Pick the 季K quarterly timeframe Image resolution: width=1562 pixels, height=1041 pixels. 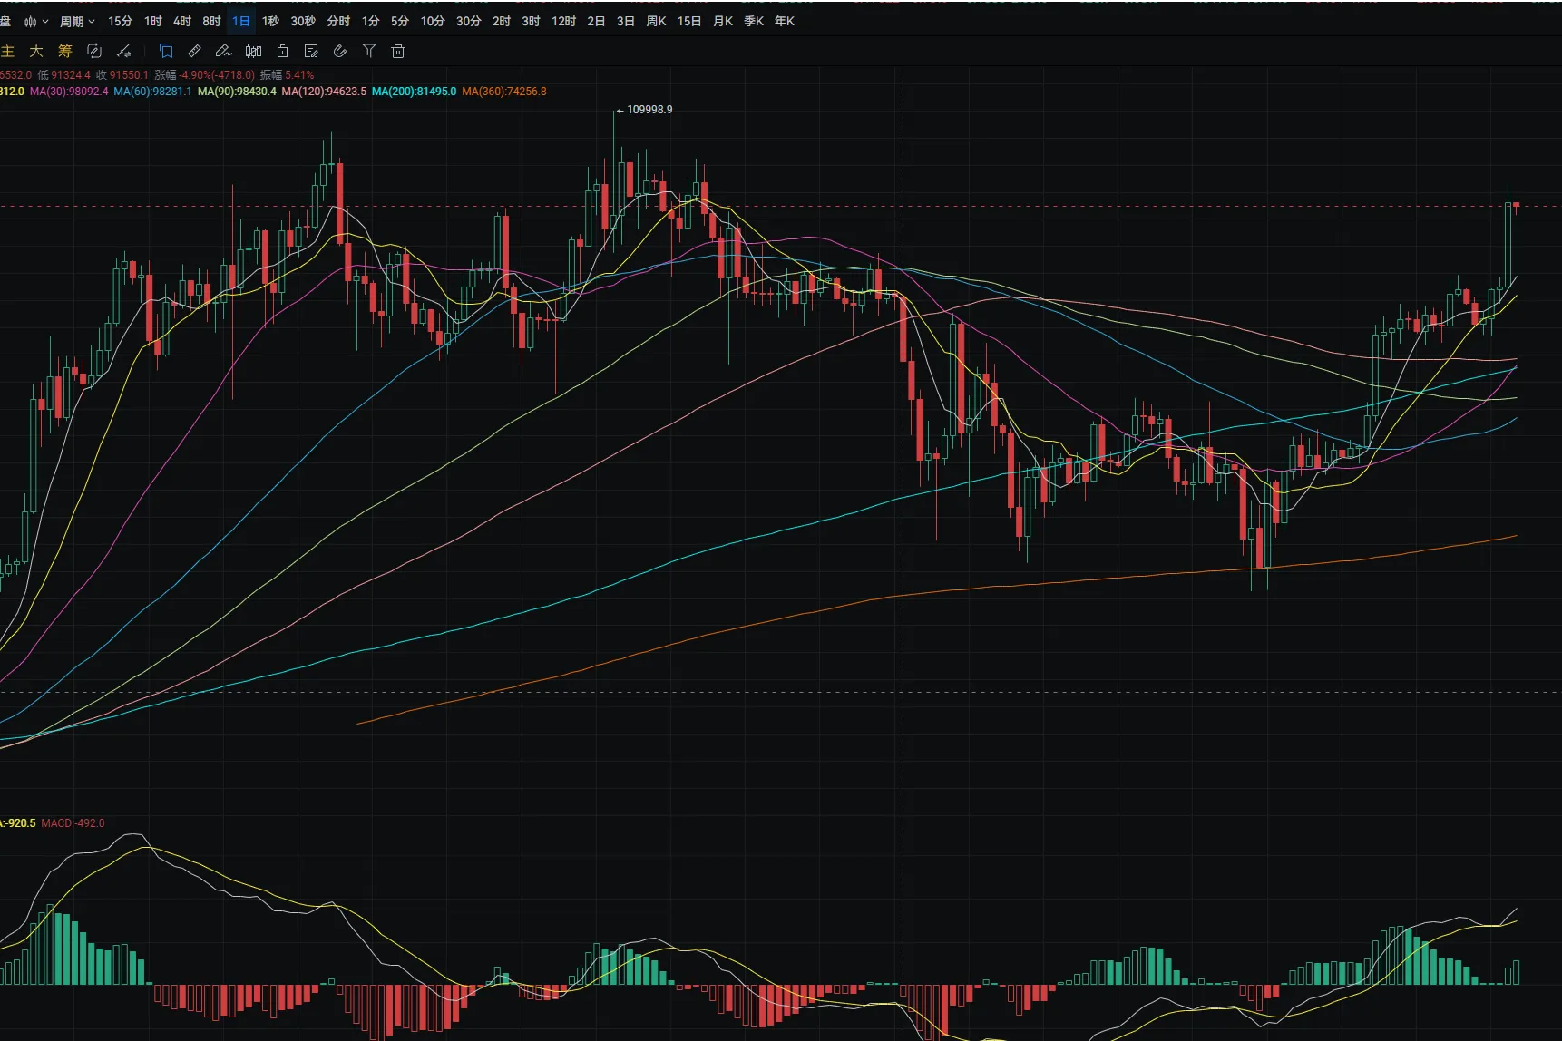(x=754, y=21)
